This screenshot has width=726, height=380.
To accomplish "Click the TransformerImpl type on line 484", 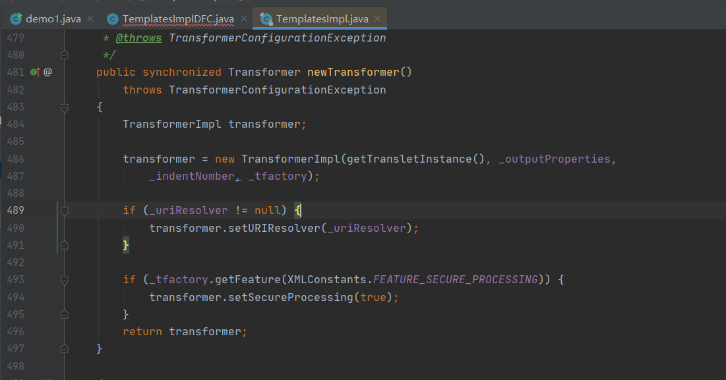I will tap(172, 124).
